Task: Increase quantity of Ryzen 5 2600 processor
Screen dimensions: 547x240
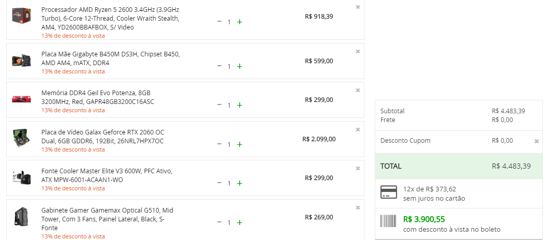Action: click(x=240, y=22)
